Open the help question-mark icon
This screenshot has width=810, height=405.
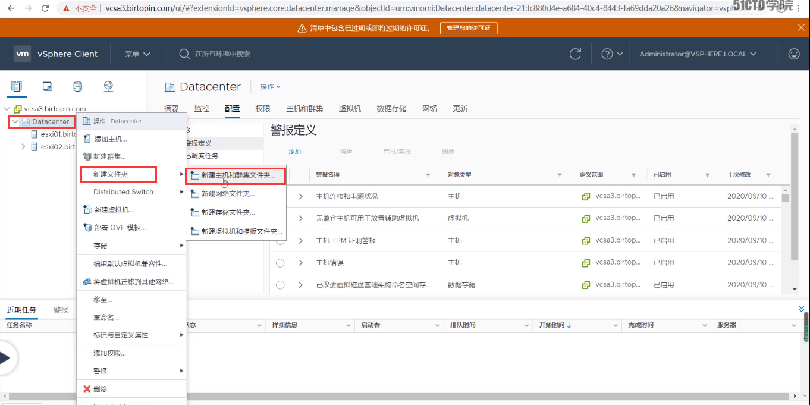click(x=607, y=54)
